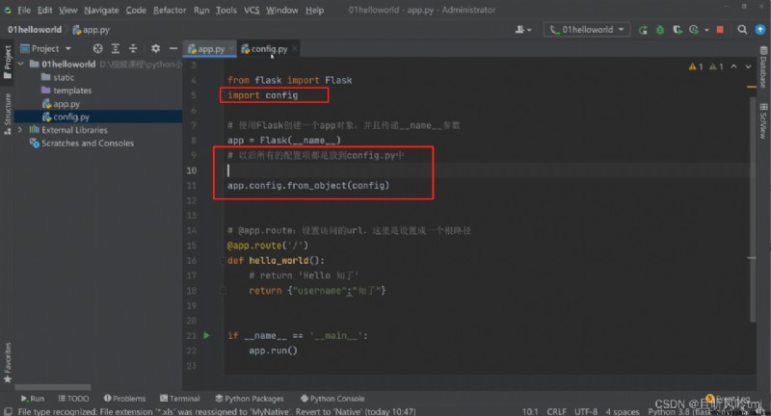Click the Rerun 01helloworld icon
This screenshot has width=771, height=416.
coord(643,30)
